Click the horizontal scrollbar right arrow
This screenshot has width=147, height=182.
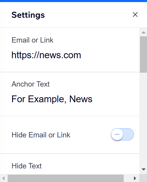pyautogui.click(x=135, y=178)
